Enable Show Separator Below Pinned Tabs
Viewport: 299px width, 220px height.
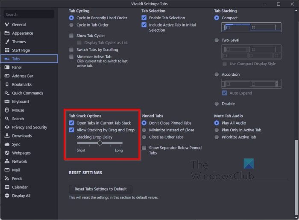click(144, 148)
